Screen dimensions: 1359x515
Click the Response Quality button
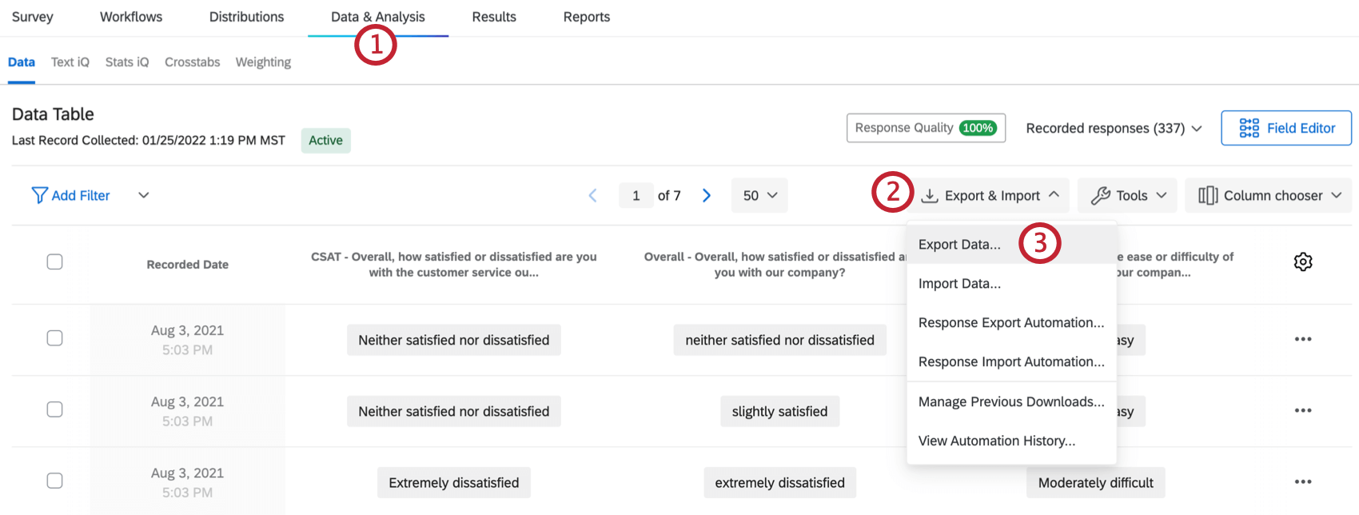click(x=926, y=128)
